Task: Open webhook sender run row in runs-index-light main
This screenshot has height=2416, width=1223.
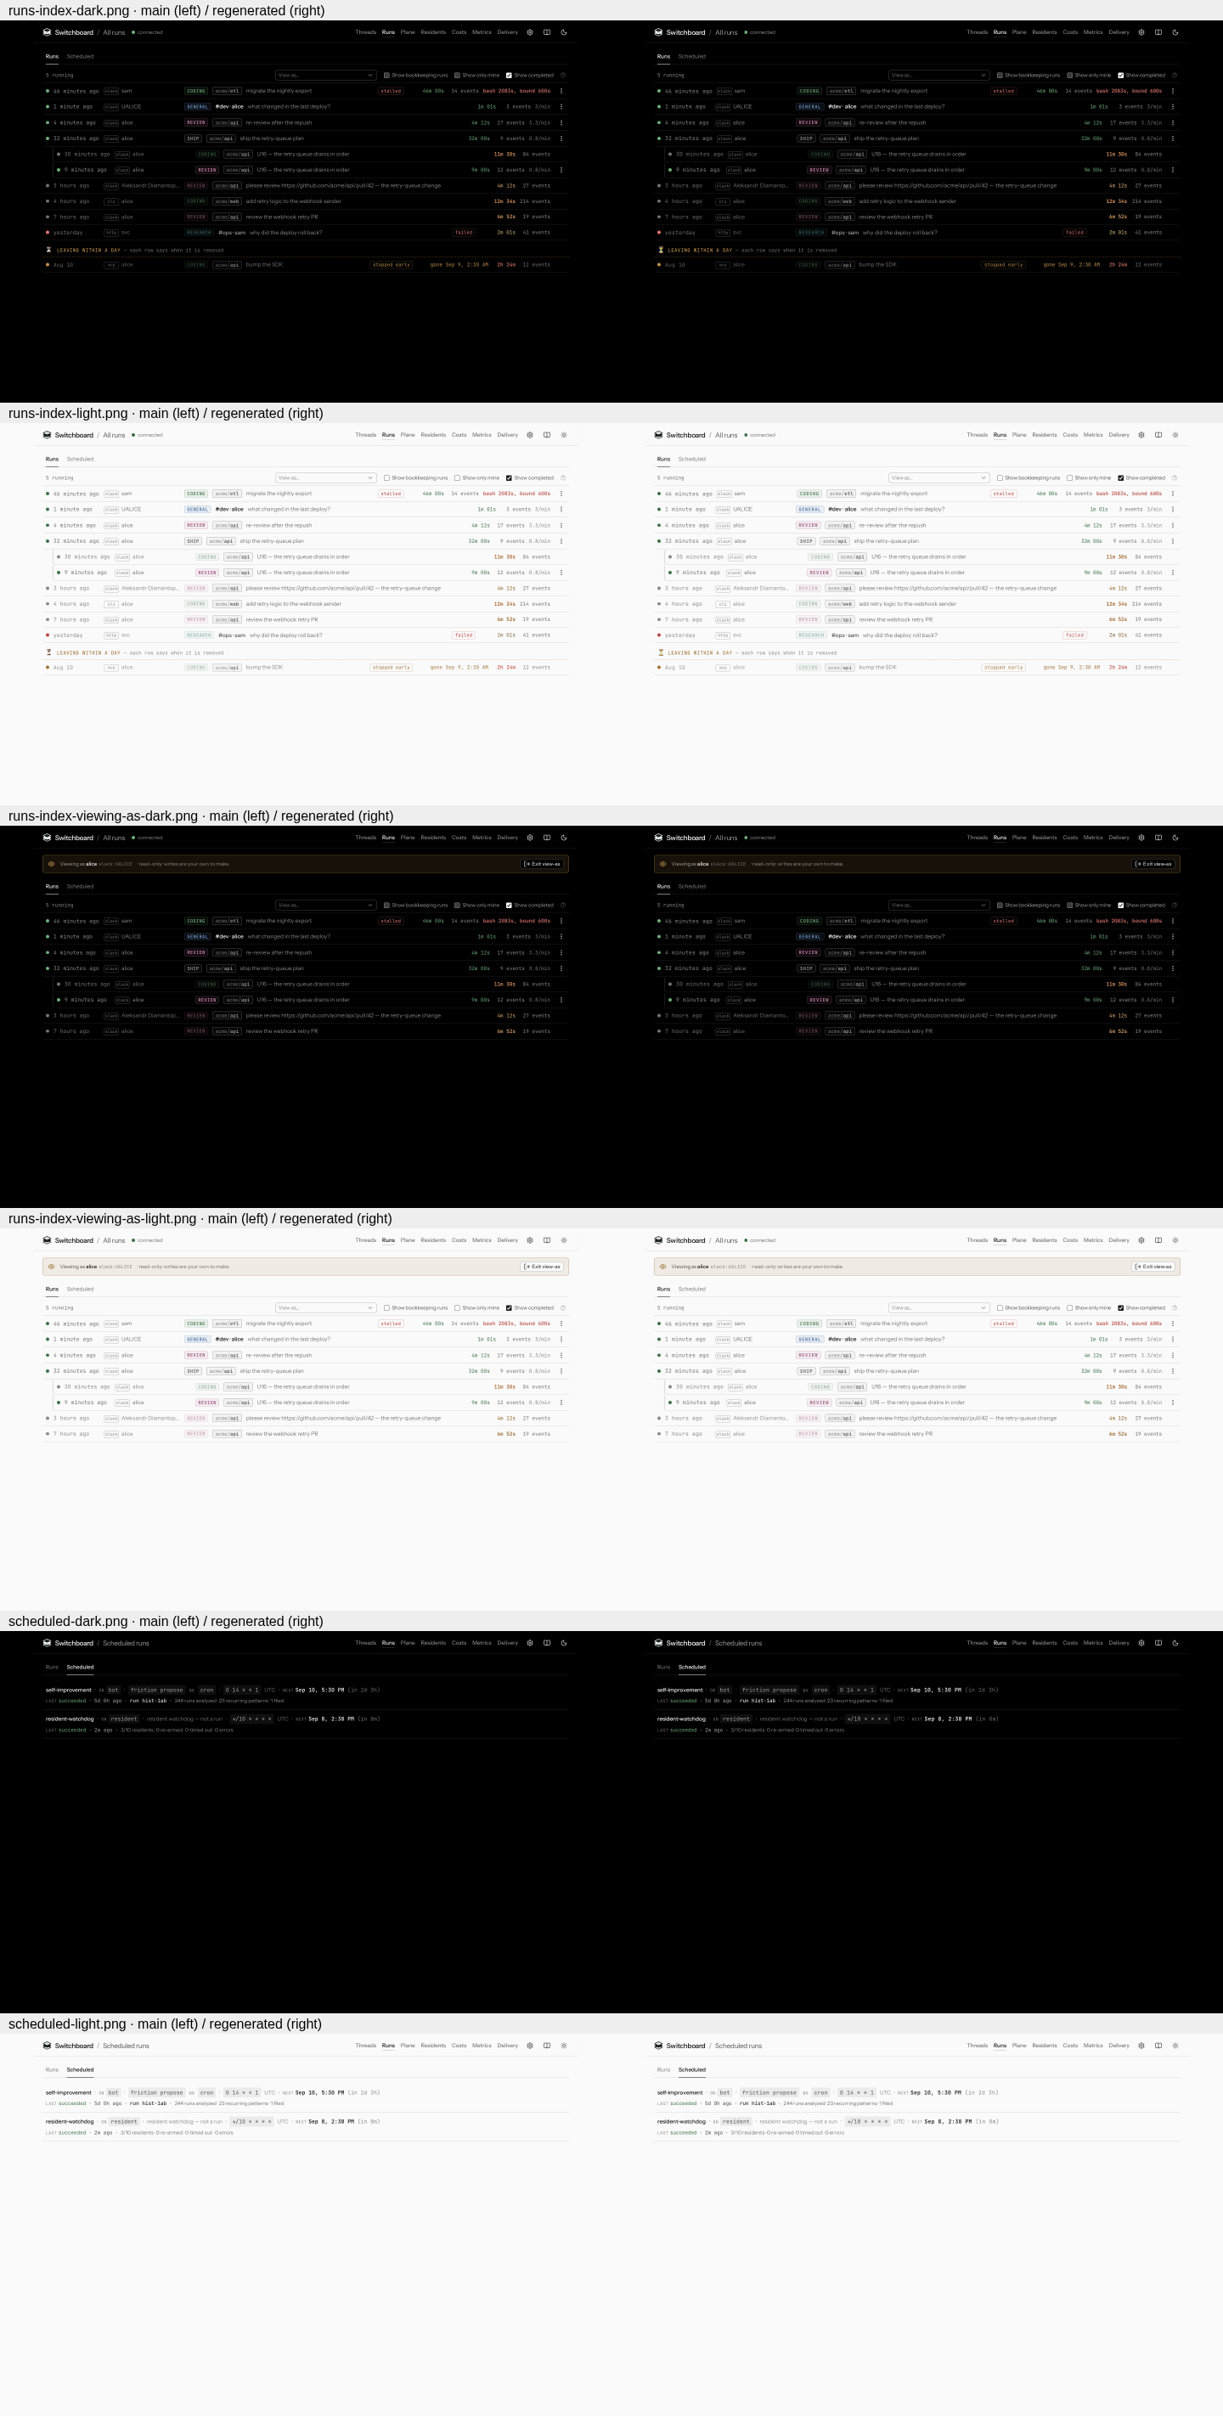Action: point(306,604)
